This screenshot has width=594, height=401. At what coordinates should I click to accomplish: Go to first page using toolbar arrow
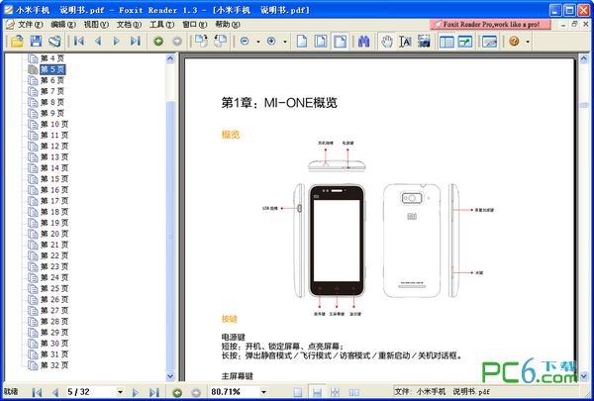pyautogui.click(x=78, y=41)
